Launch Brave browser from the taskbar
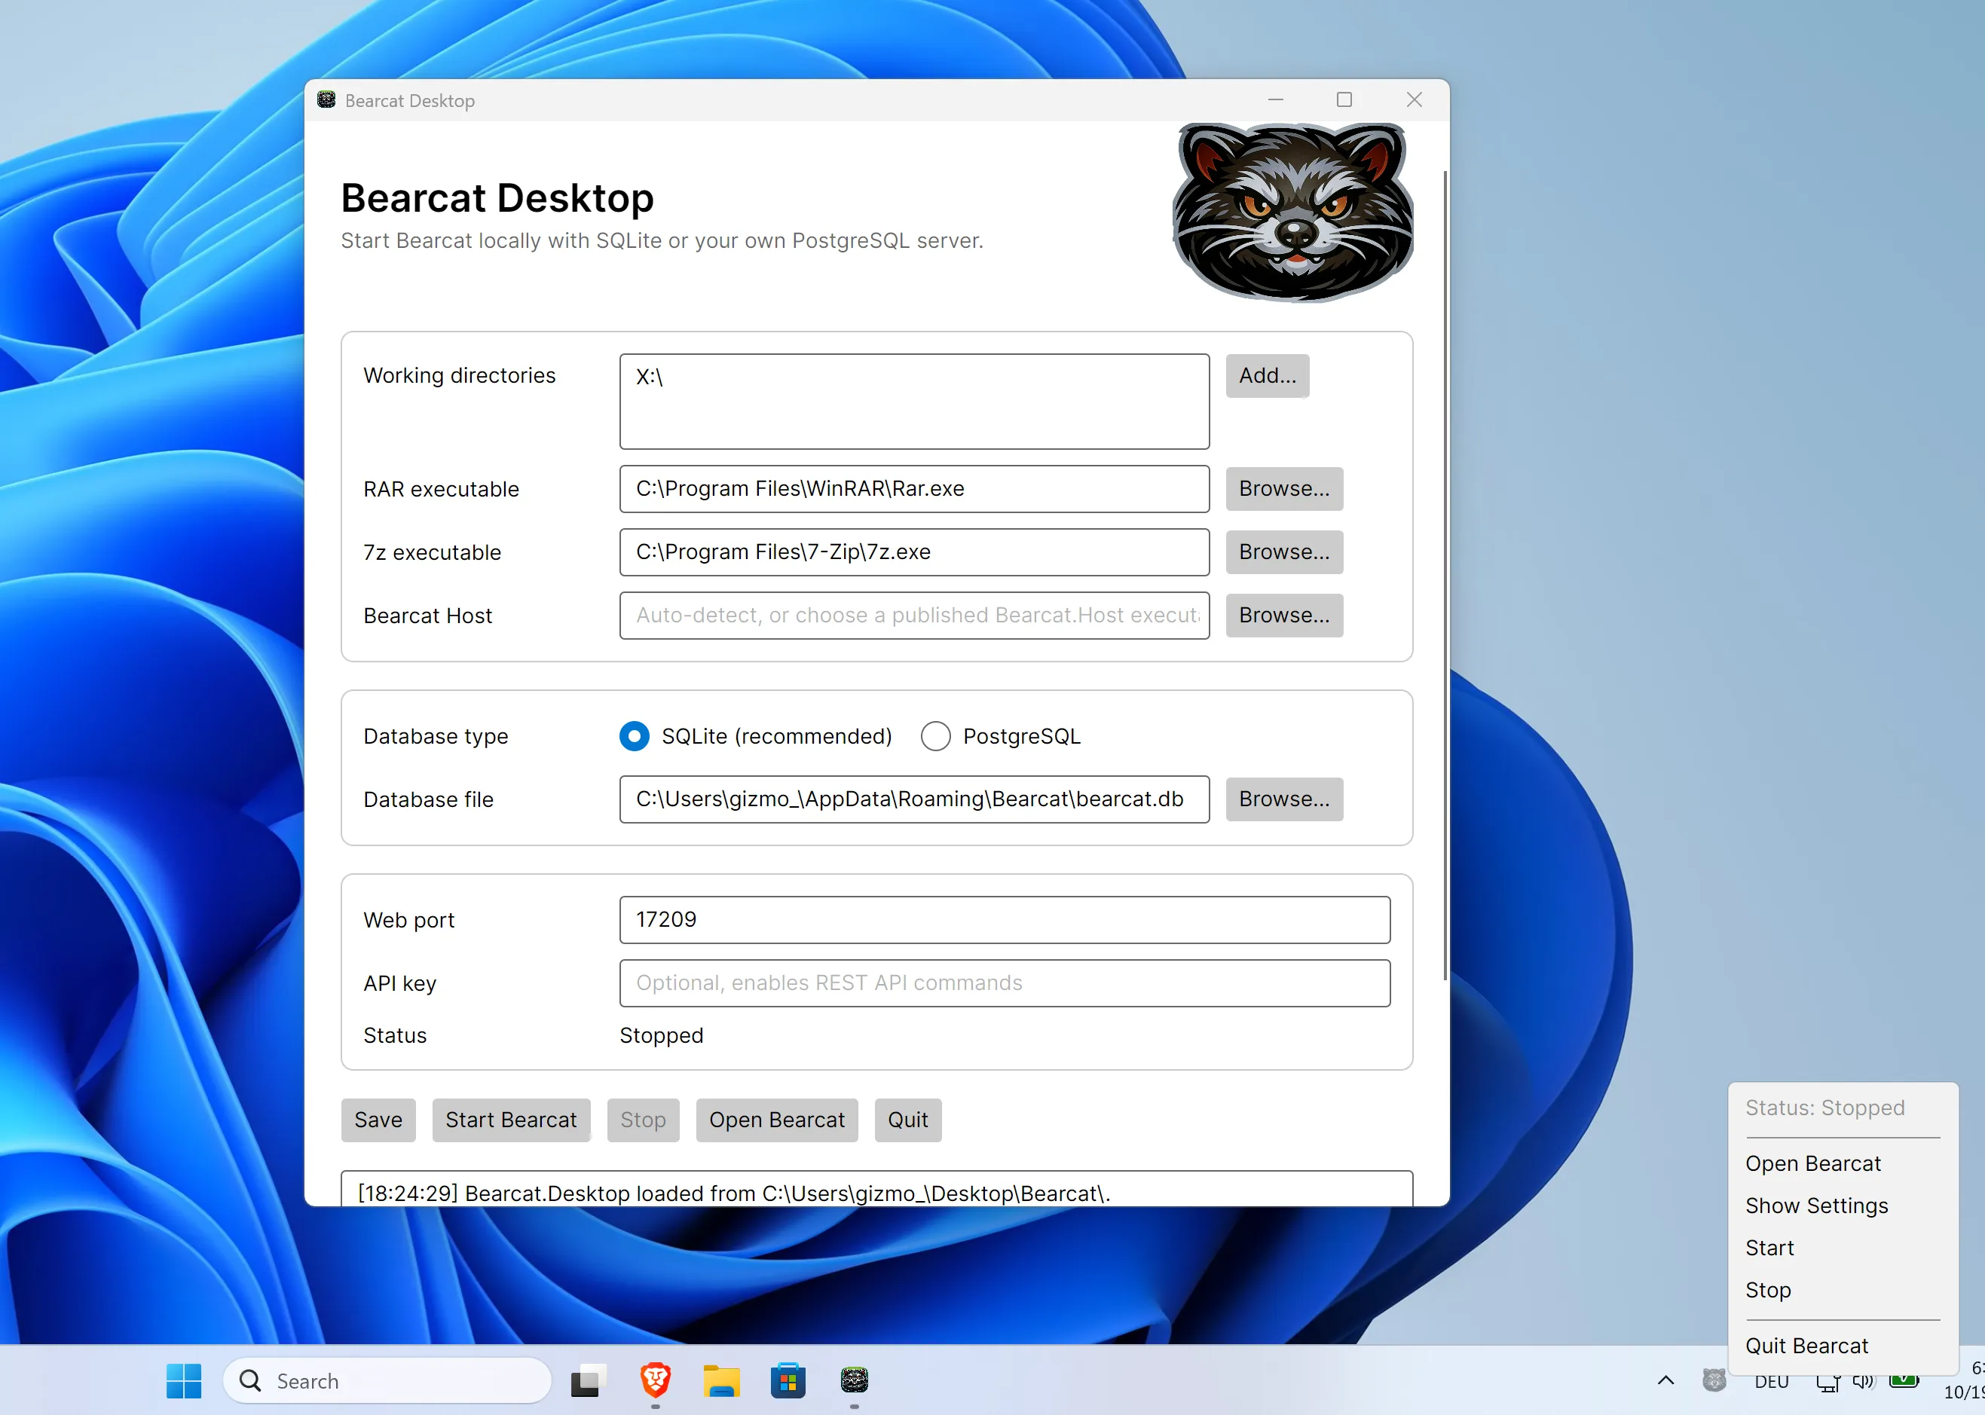 (x=656, y=1380)
